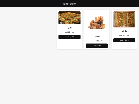Viewport: 139px width, 104px height.
Task: Click the WhatsApp contact button under فطائر
Action: (x=69, y=37)
